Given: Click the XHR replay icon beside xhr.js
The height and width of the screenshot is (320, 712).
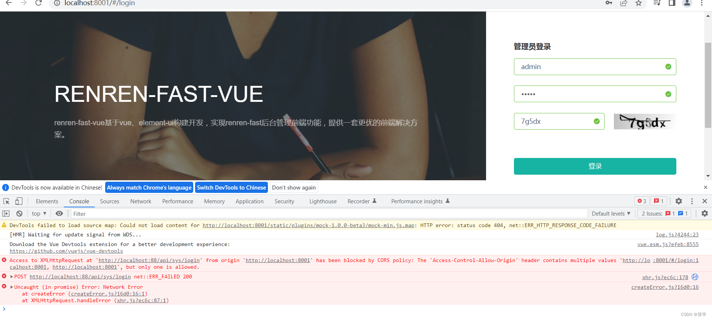Looking at the screenshot, I should [695, 277].
